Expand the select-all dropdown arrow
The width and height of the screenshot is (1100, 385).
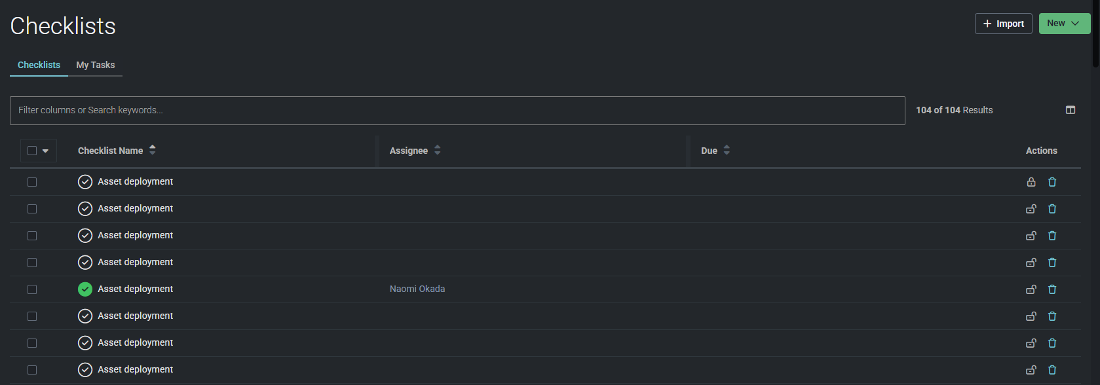(x=45, y=151)
